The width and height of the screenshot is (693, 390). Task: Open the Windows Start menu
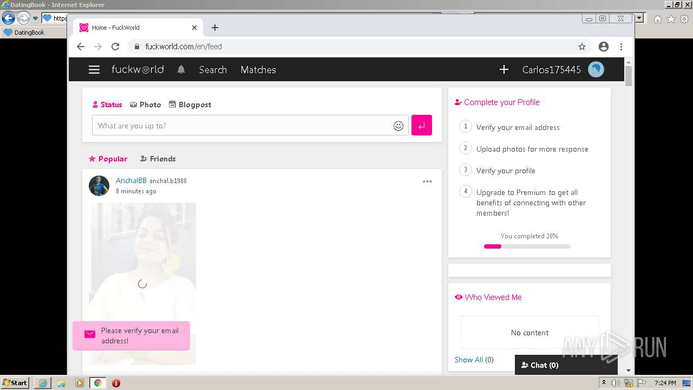(x=15, y=382)
